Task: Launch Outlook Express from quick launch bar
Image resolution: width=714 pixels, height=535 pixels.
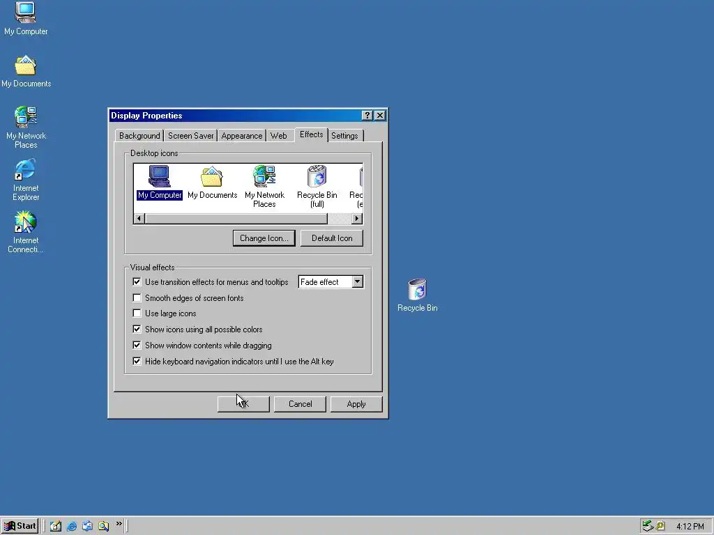Action: coord(87,526)
